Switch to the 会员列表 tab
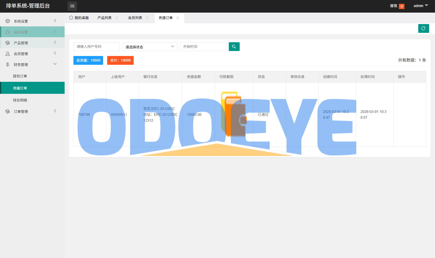 [x=136, y=18]
